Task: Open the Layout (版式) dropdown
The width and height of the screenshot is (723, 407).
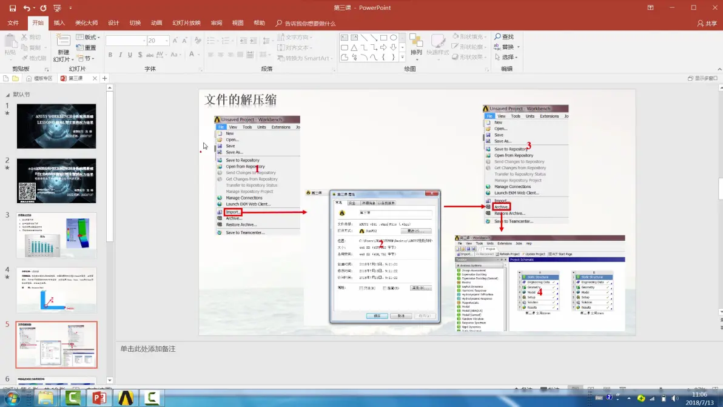Action: (88, 37)
